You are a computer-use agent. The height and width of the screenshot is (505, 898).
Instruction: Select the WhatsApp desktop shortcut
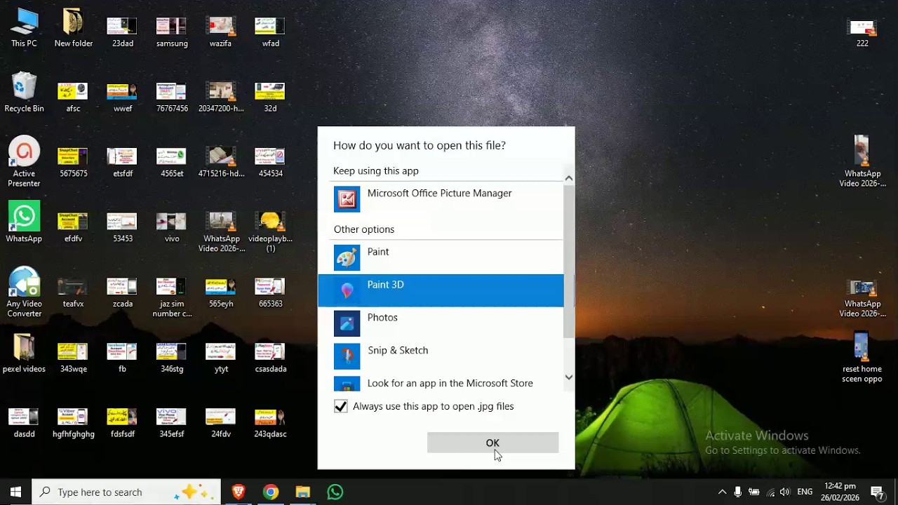(24, 223)
